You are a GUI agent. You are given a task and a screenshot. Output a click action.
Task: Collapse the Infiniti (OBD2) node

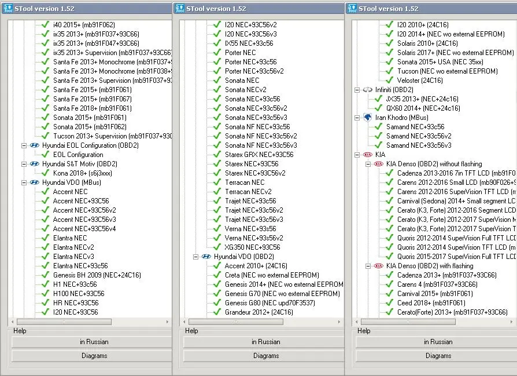tap(357, 90)
